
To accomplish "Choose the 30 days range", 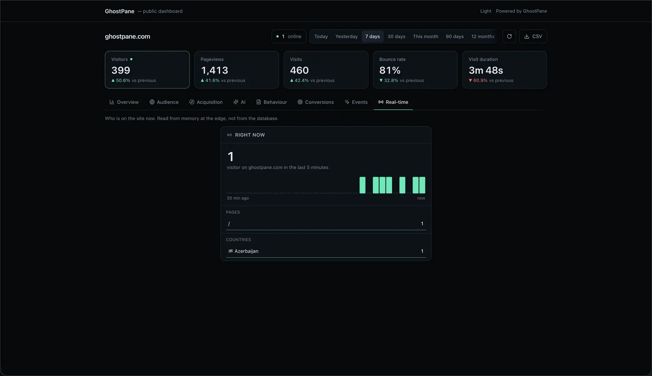I will tap(396, 37).
